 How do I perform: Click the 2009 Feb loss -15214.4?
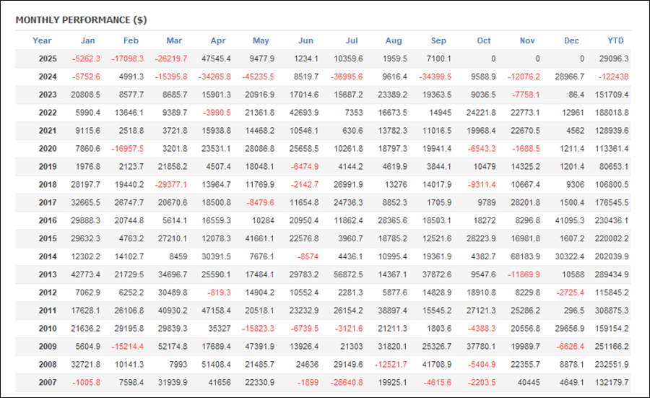click(x=126, y=347)
